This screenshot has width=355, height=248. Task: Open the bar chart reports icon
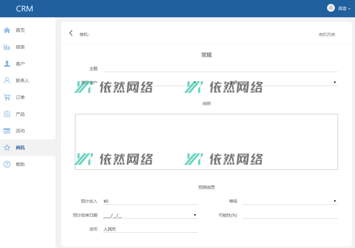click(x=7, y=47)
